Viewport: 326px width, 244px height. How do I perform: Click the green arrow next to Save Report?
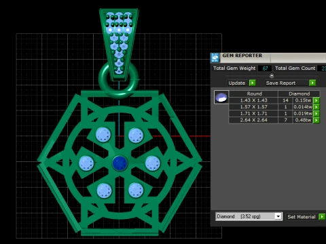pyautogui.click(x=312, y=83)
